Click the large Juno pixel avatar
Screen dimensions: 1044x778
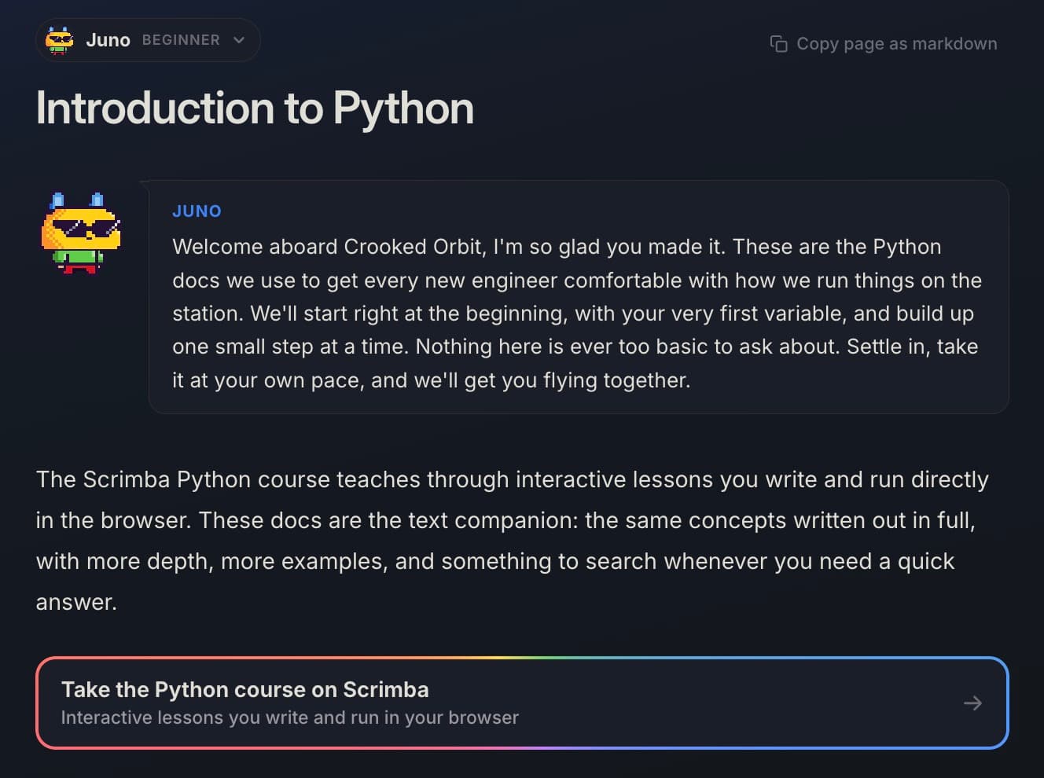(81, 233)
